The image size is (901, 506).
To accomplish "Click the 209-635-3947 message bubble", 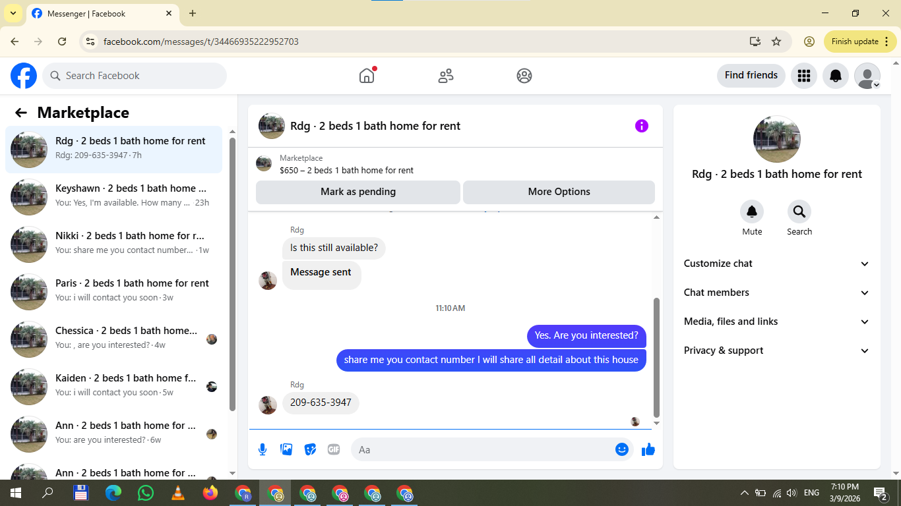I will pyautogui.click(x=321, y=403).
